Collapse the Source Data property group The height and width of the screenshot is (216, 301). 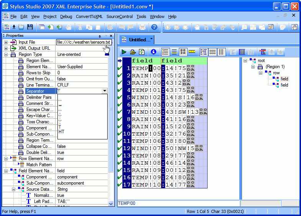click(x=13, y=189)
